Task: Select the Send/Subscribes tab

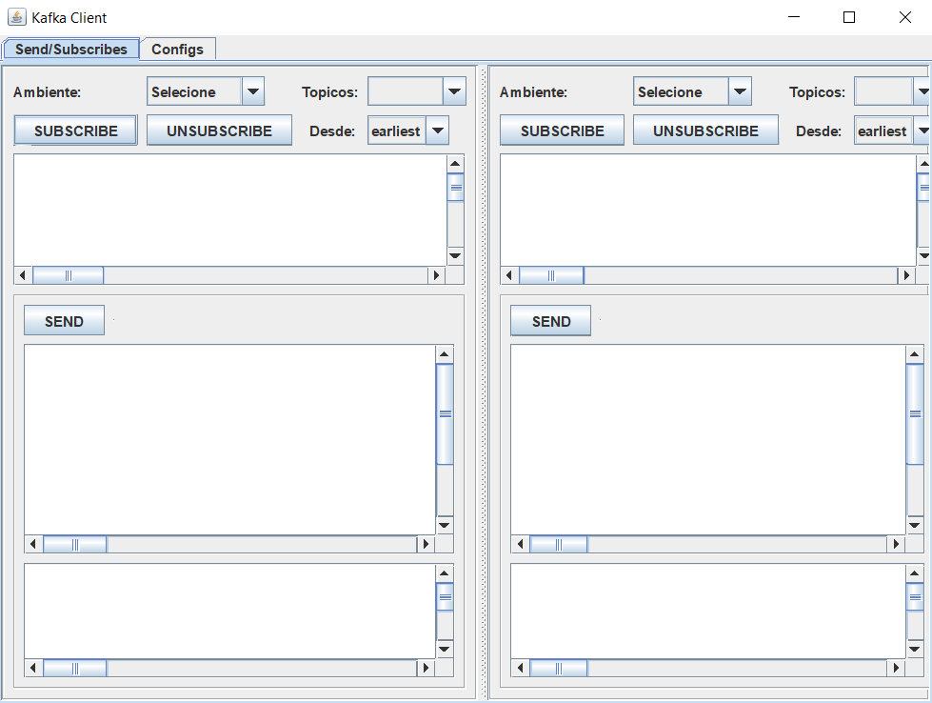Action: 70,50
